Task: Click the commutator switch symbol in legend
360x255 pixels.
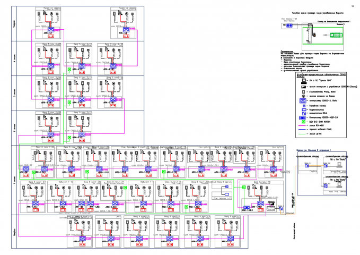Action: pyautogui.click(x=304, y=114)
